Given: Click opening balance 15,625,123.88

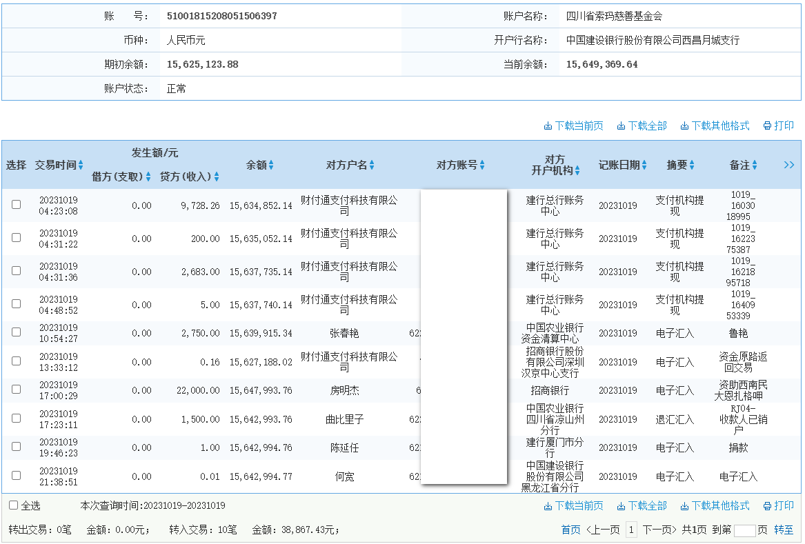Looking at the screenshot, I should [x=202, y=65].
